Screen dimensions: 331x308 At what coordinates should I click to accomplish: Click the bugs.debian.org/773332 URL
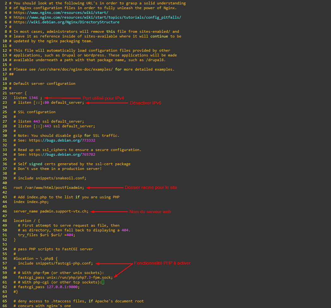[62, 140]
